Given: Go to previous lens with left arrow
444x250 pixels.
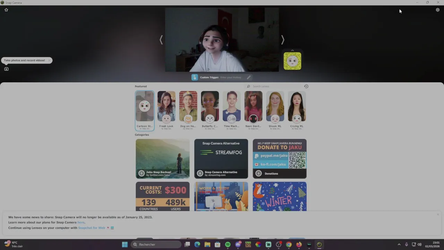Looking at the screenshot, I should [x=161, y=40].
